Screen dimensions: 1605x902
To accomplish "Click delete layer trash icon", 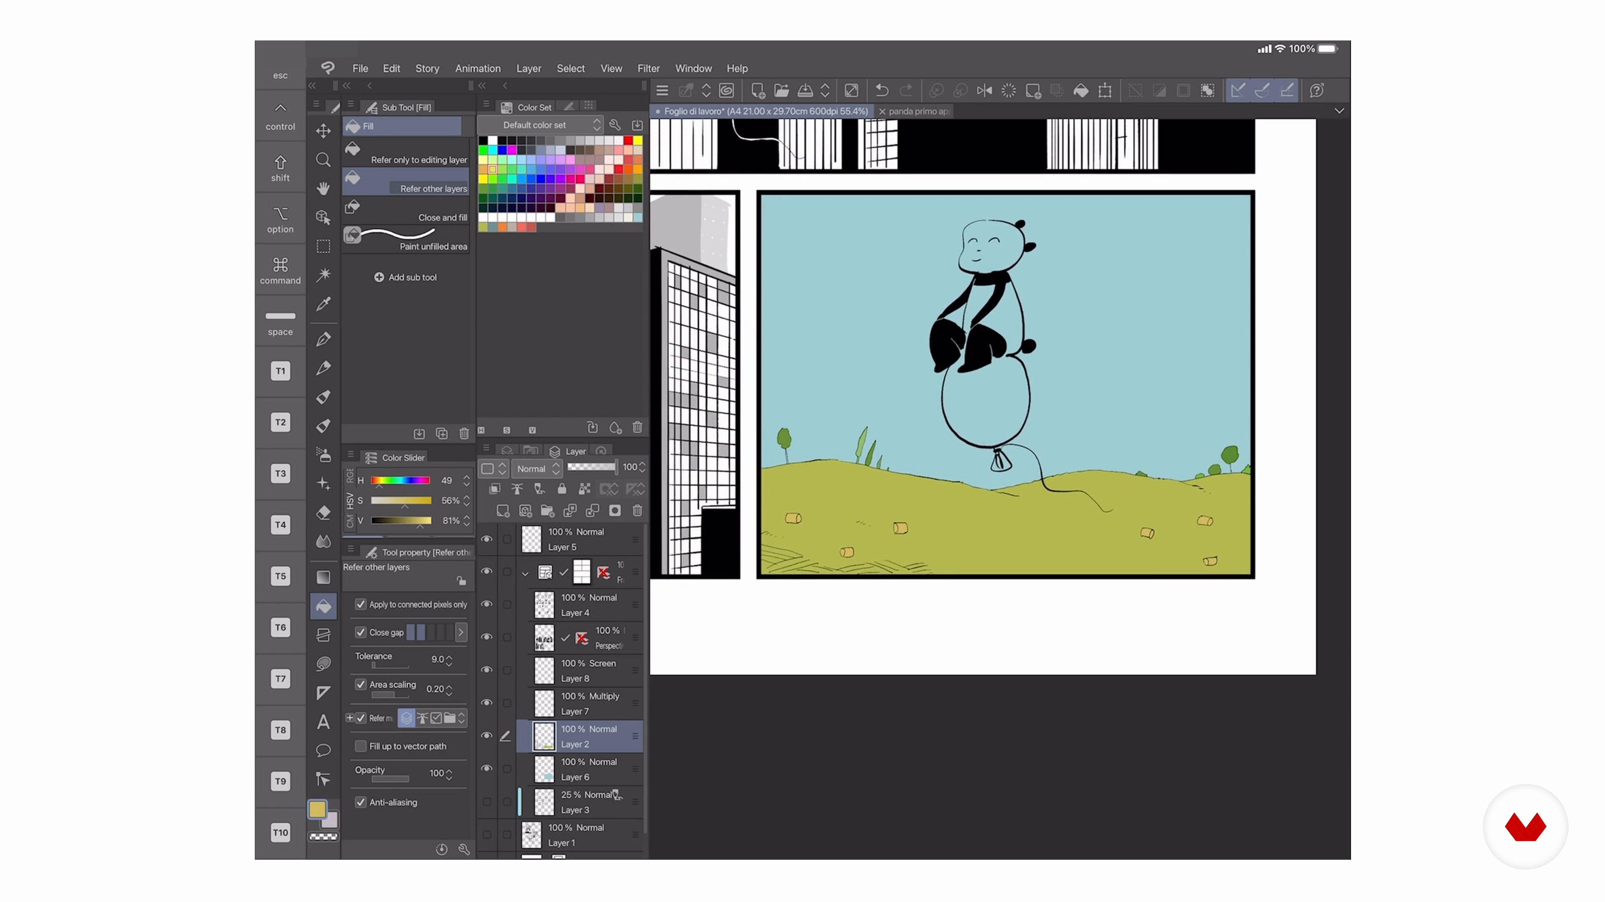I will [x=637, y=510].
